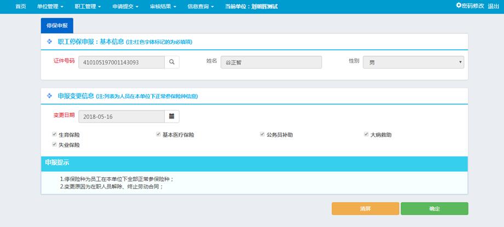Expand the 职工管理 menu
Screen dimensions: 504x227
(x=88, y=7)
